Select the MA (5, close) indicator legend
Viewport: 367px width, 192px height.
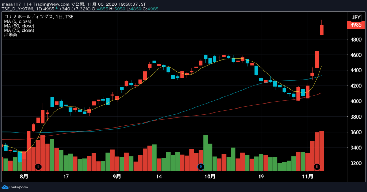pyautogui.click(x=18, y=21)
